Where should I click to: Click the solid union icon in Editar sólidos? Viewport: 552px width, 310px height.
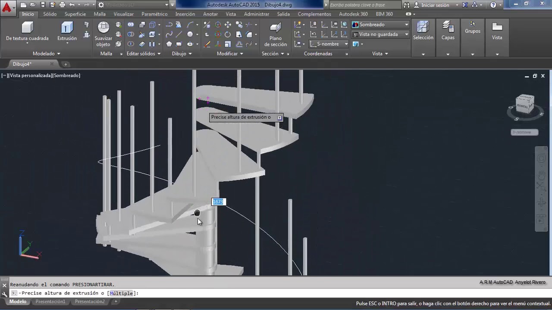pos(131,25)
